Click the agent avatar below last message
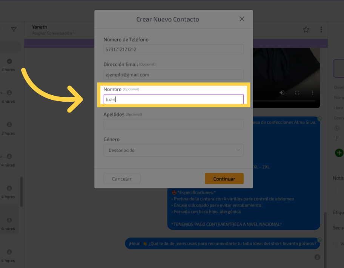 [317, 257]
